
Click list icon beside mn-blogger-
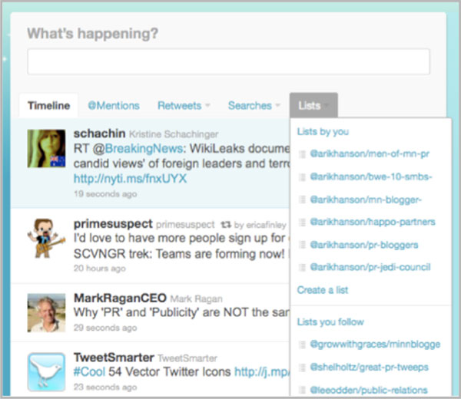pyautogui.click(x=302, y=199)
